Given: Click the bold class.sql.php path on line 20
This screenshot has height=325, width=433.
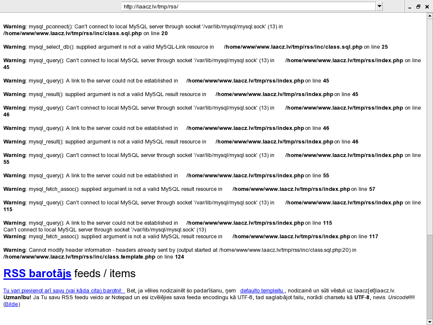Looking at the screenshot, I should coord(72,33).
